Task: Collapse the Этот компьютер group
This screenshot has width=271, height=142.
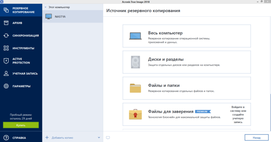Action: (x=45, y=7)
